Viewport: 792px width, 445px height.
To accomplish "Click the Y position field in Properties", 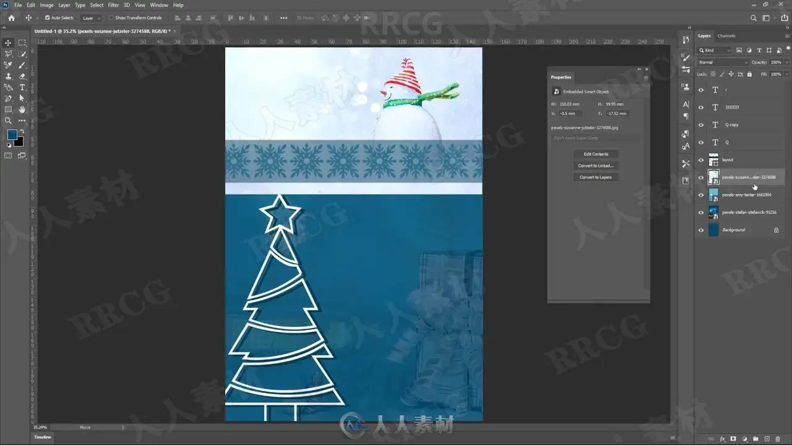I will tap(617, 114).
